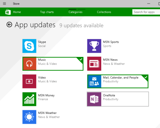Screen dimensions: 160x128
Task: Select the Mail, Calendar, and People icon
Action: (x=94, y=81)
